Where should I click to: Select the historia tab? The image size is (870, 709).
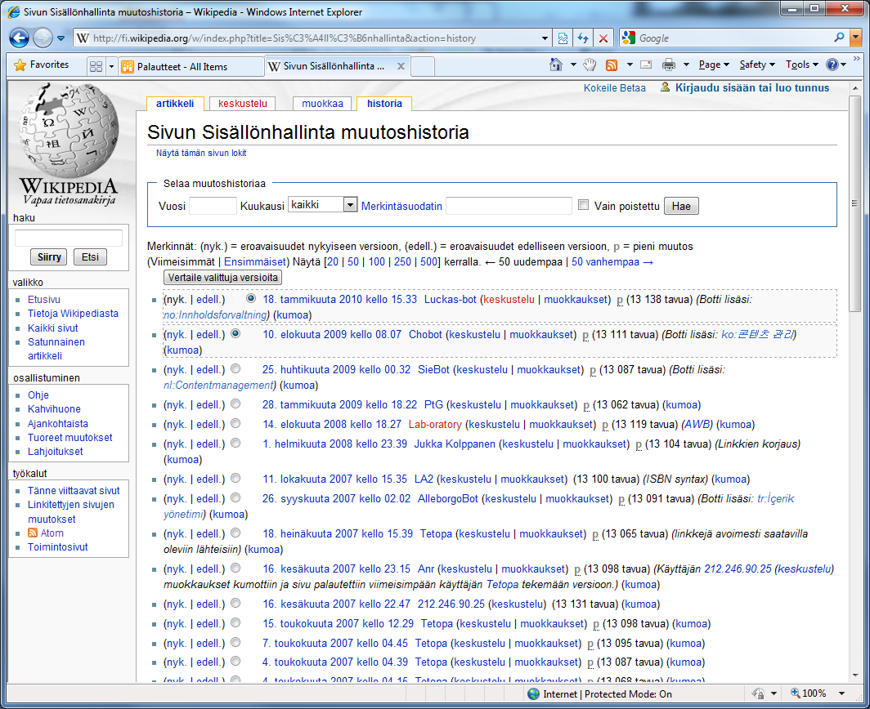[384, 104]
